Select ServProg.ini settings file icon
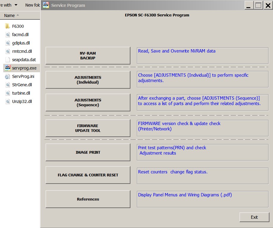Image resolution: width=273 pixels, height=228 pixels. pyautogui.click(x=7, y=76)
